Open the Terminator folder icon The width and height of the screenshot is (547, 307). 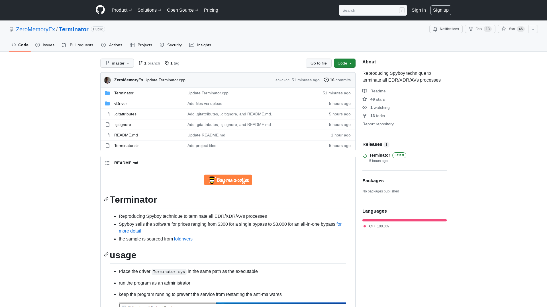107,93
